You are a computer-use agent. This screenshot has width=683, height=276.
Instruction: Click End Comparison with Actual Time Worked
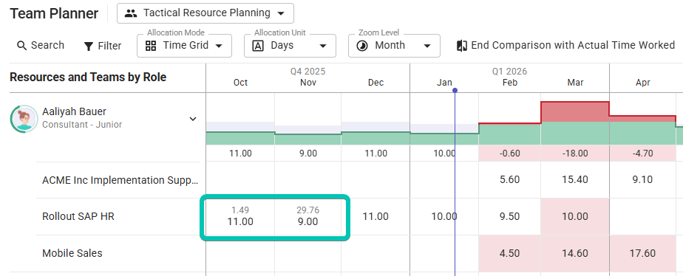[x=565, y=45]
